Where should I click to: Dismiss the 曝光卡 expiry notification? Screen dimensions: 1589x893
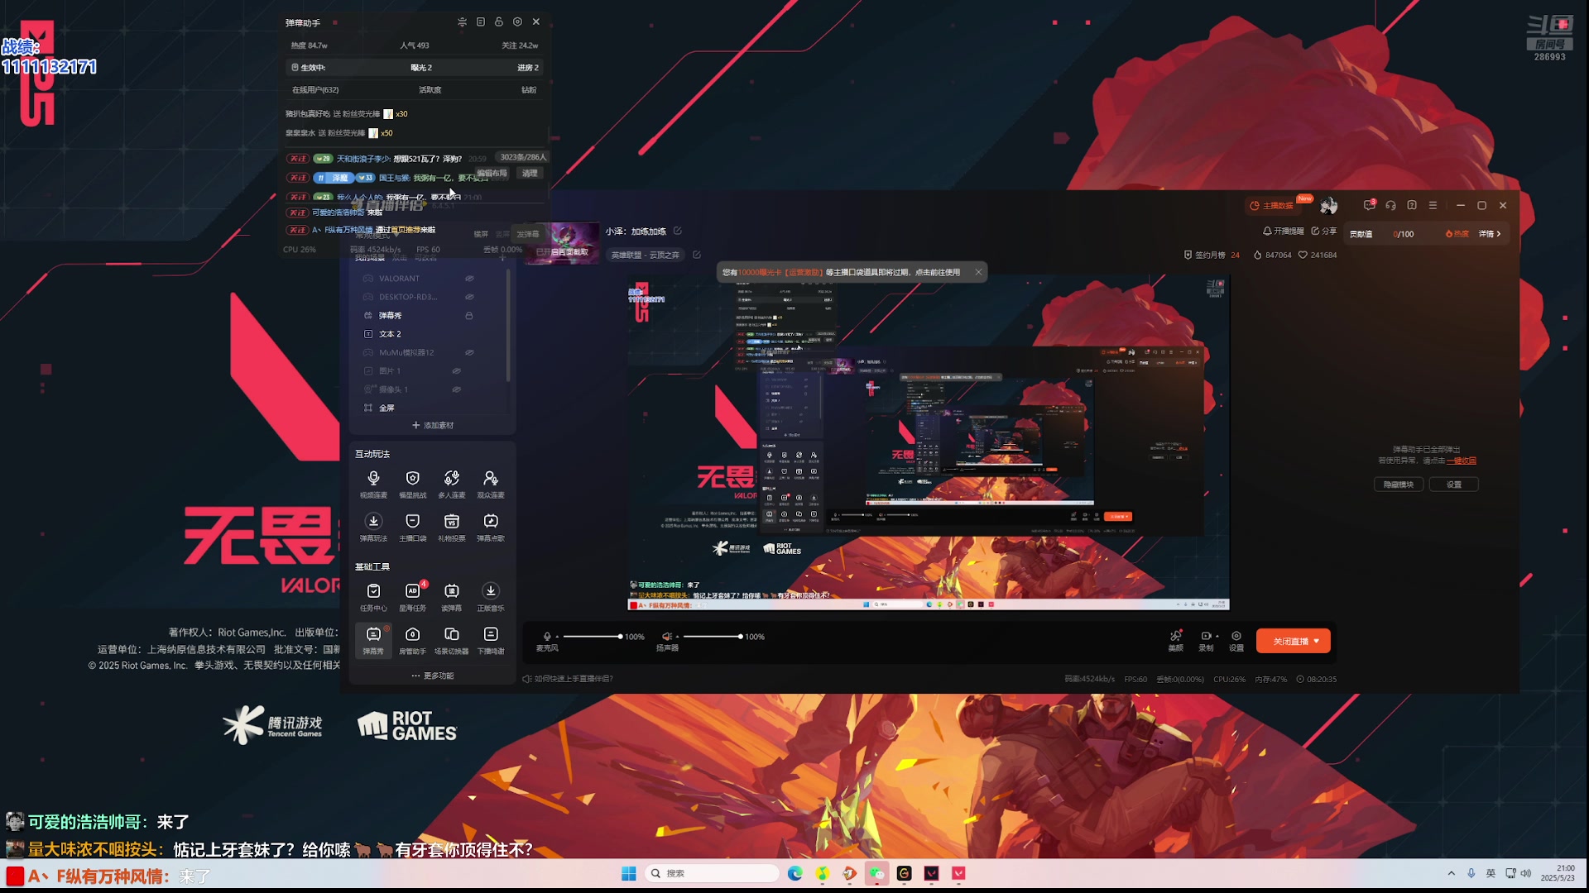coord(978,272)
